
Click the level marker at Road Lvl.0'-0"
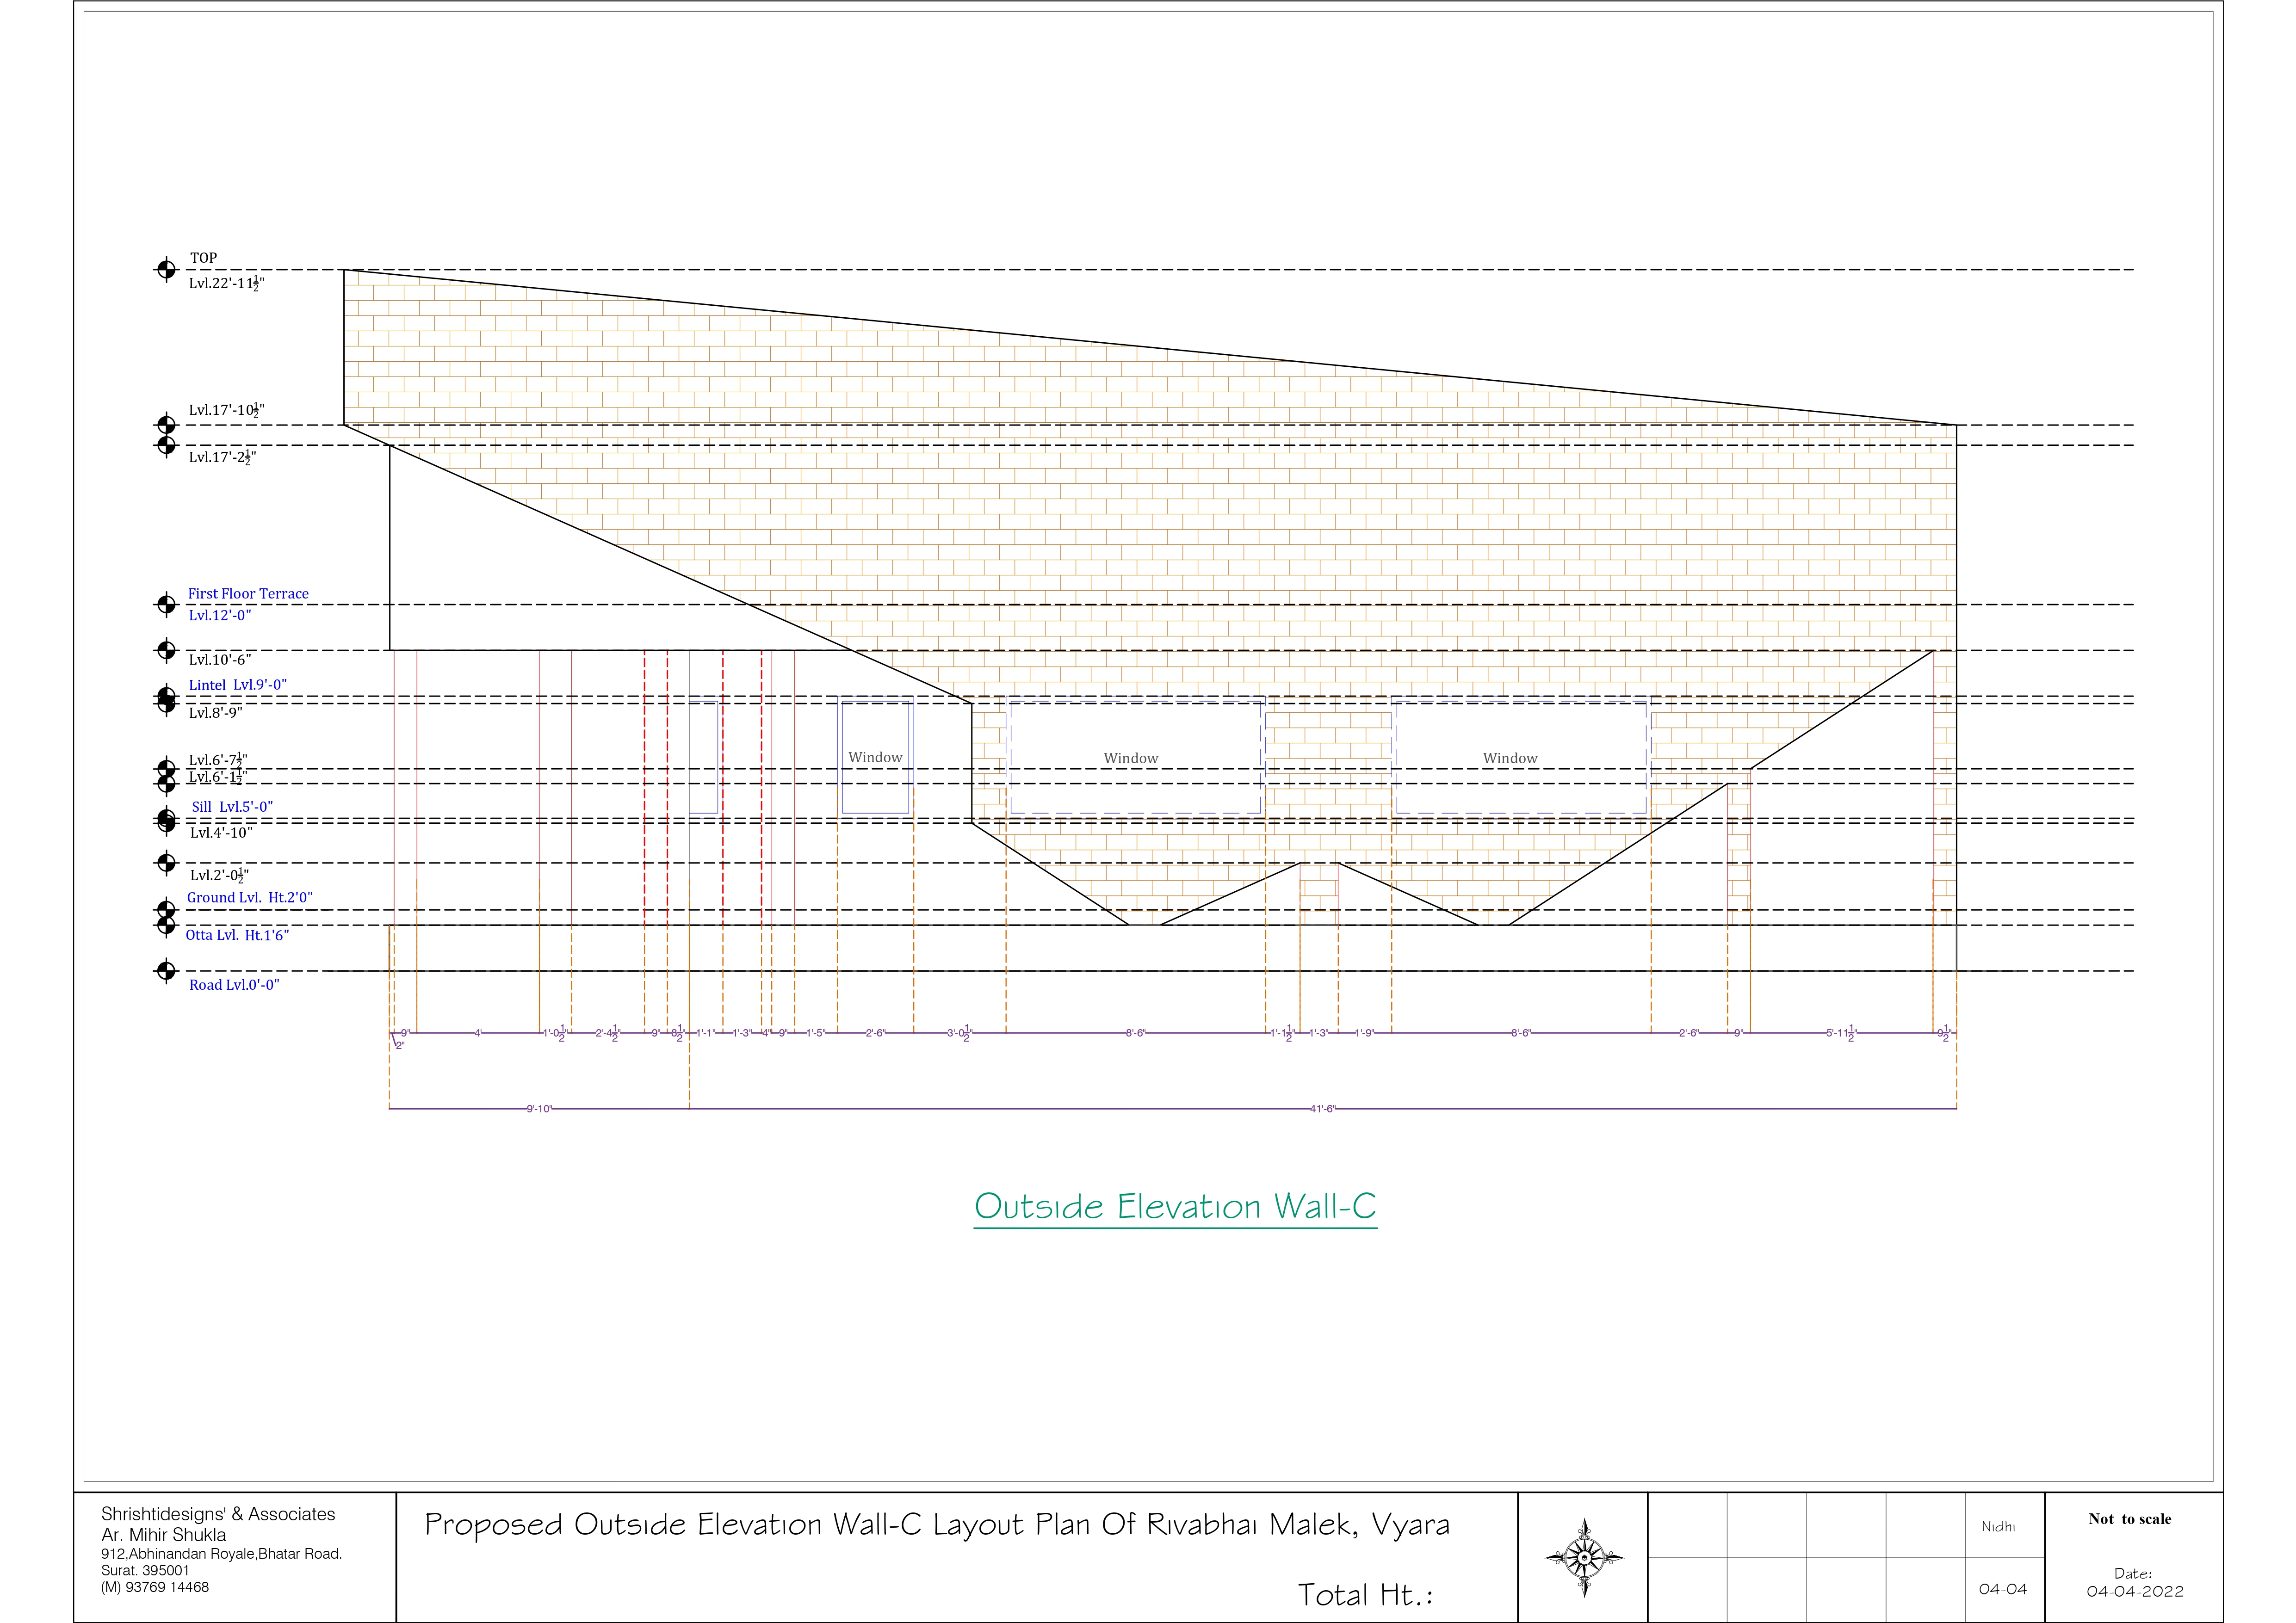click(x=166, y=970)
